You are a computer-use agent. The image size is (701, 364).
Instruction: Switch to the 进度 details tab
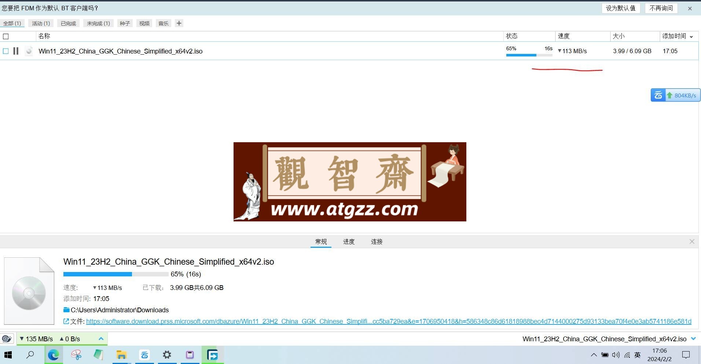[x=349, y=242]
